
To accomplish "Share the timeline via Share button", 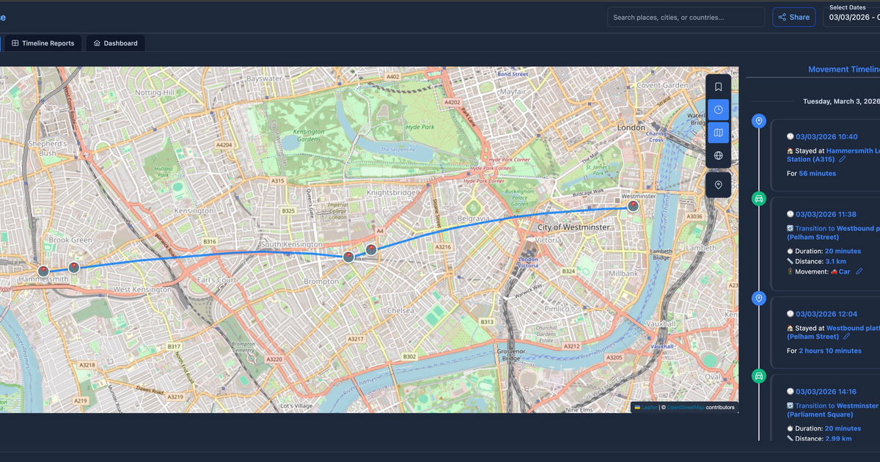I will (794, 17).
